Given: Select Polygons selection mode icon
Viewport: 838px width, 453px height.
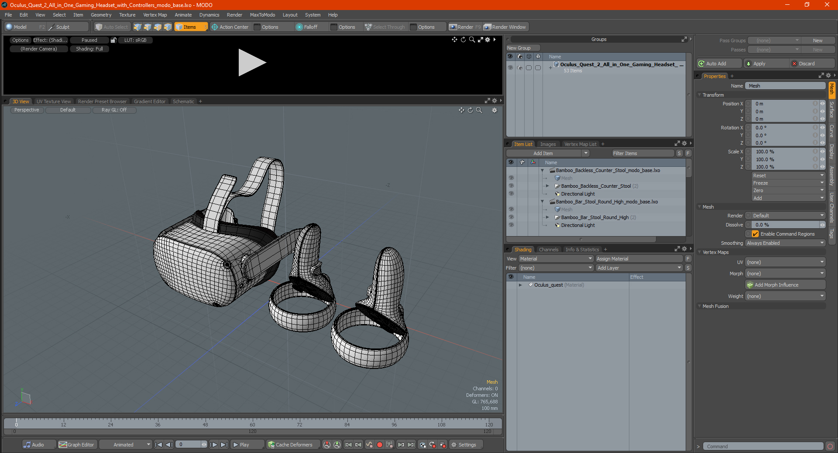Looking at the screenshot, I should point(158,27).
